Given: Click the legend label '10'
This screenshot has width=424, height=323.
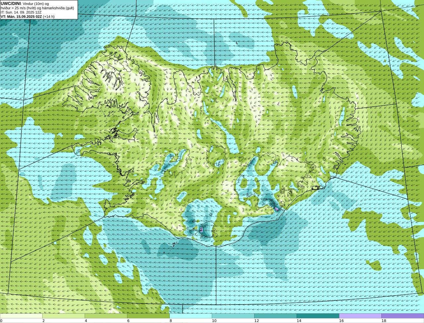Looking at the screenshot, I should (214, 321).
